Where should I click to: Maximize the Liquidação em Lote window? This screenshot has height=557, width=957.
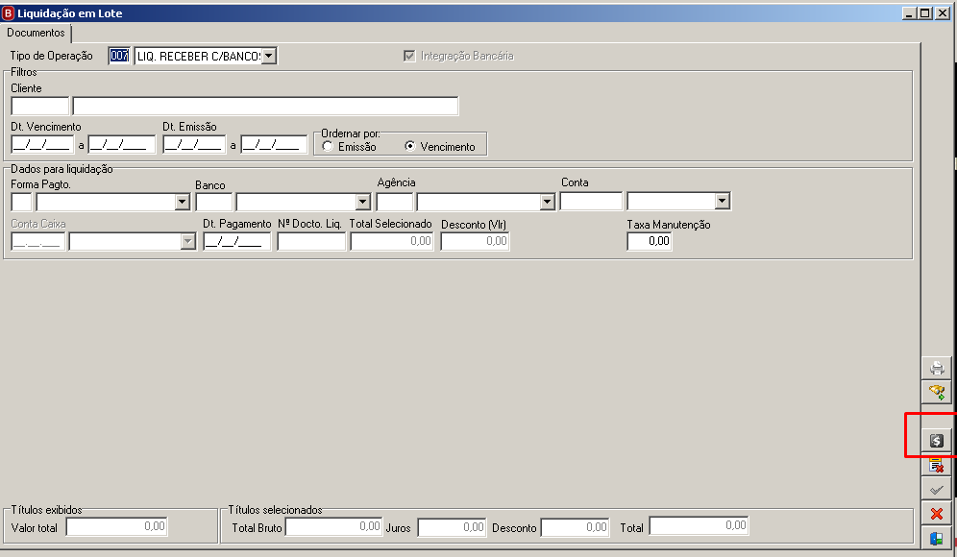pyautogui.click(x=925, y=12)
